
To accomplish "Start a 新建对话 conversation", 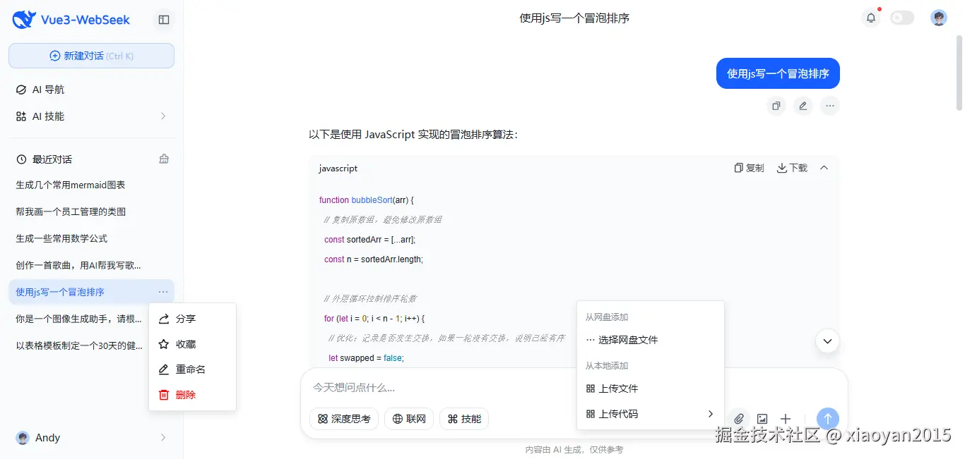I will click(91, 55).
